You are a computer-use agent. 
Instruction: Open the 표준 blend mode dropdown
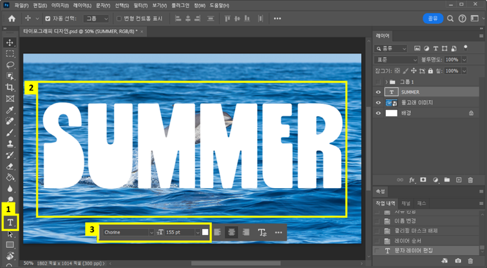[396, 60]
